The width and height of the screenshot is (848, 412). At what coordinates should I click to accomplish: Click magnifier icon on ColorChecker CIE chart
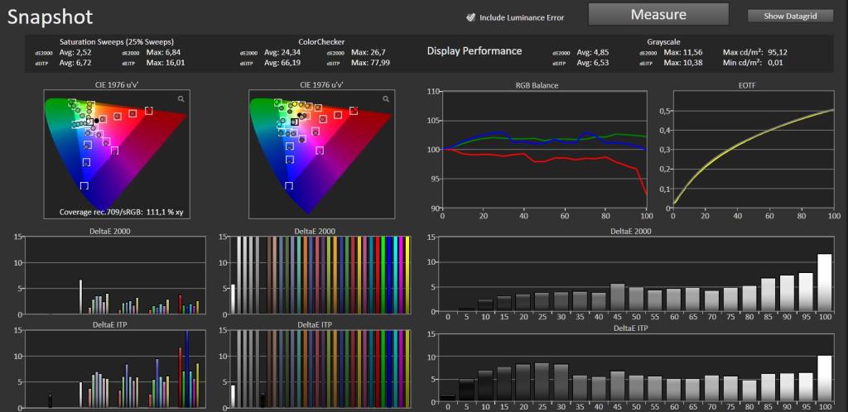[386, 98]
